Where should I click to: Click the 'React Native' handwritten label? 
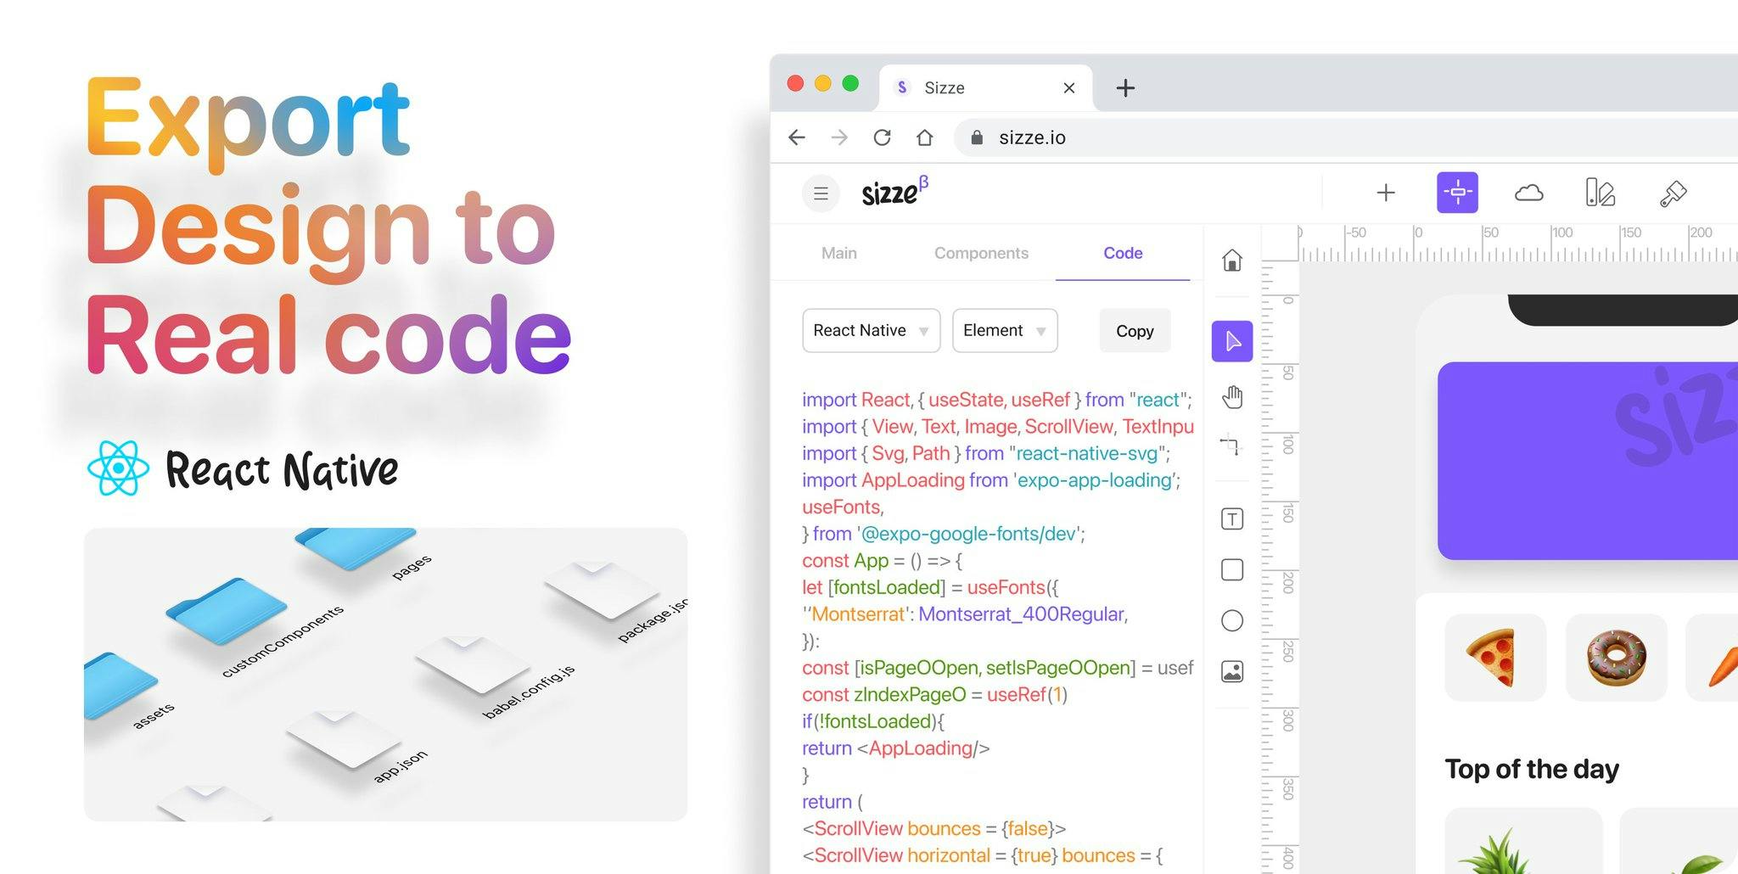(282, 469)
